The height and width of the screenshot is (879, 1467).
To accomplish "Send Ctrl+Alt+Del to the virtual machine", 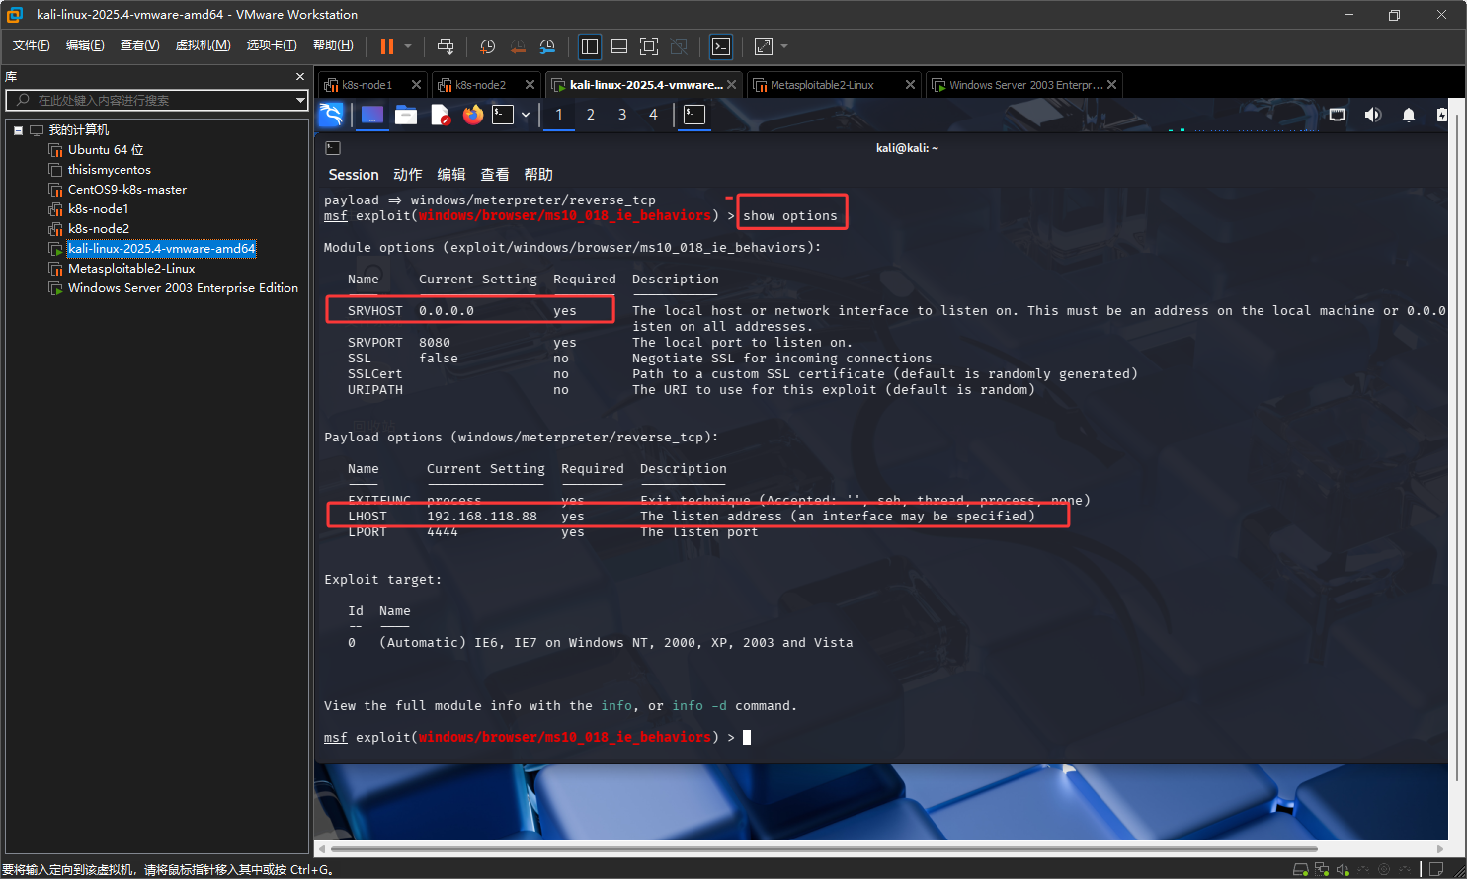I will coord(446,46).
